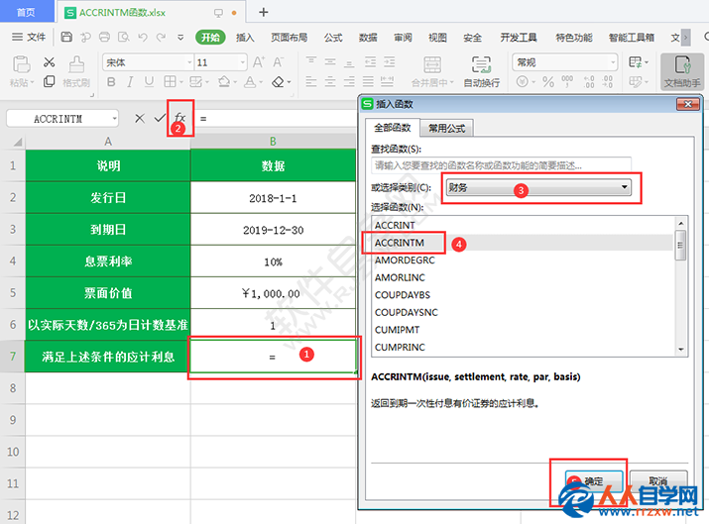Click the Wrap Text icon
Screen dimensions: 709x524
(481, 64)
